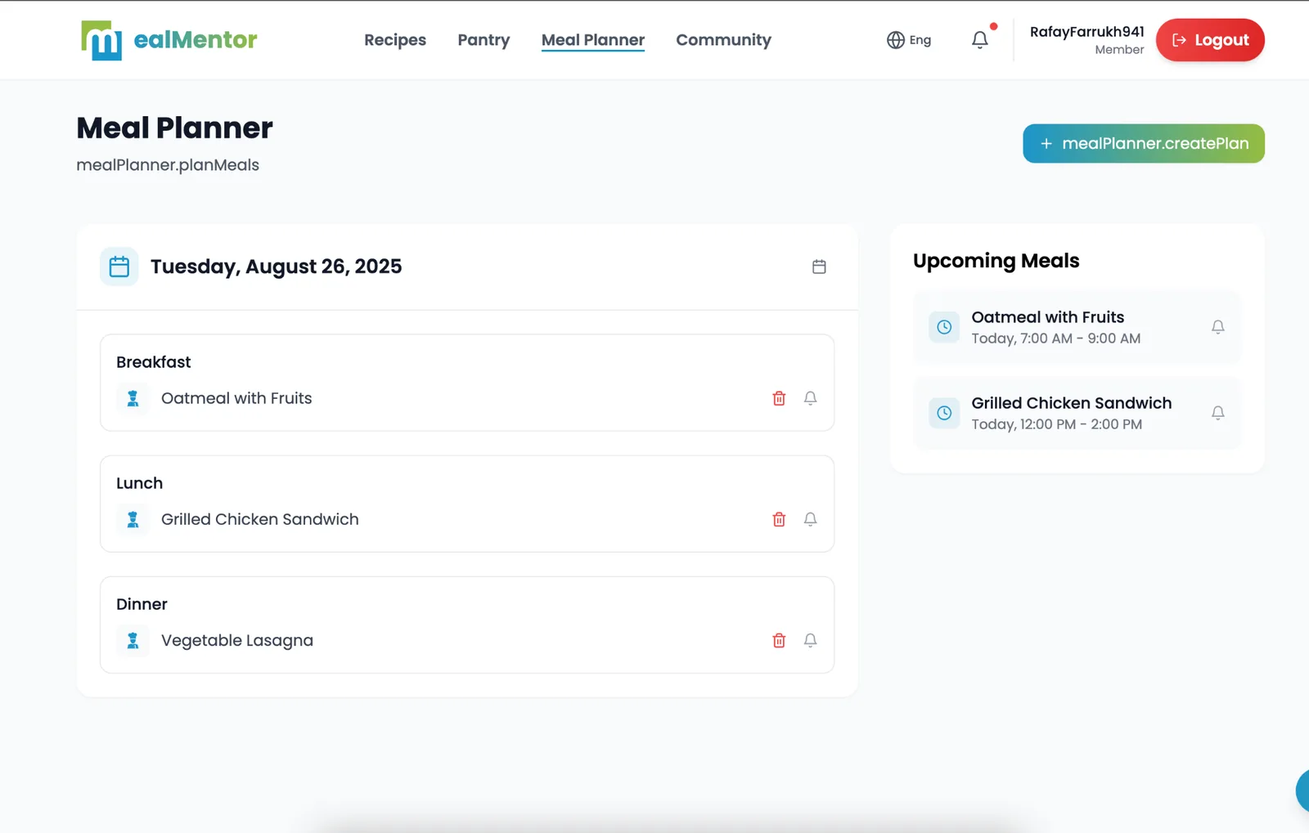Viewport: 1309px width, 833px height.
Task: Click chef icon next to Grilled Chicken Sandwich
Action: (133, 519)
